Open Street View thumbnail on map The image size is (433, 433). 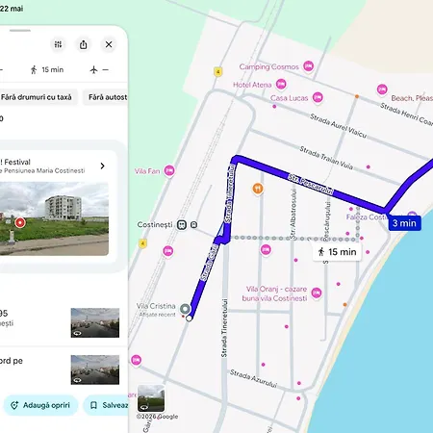(x=151, y=398)
